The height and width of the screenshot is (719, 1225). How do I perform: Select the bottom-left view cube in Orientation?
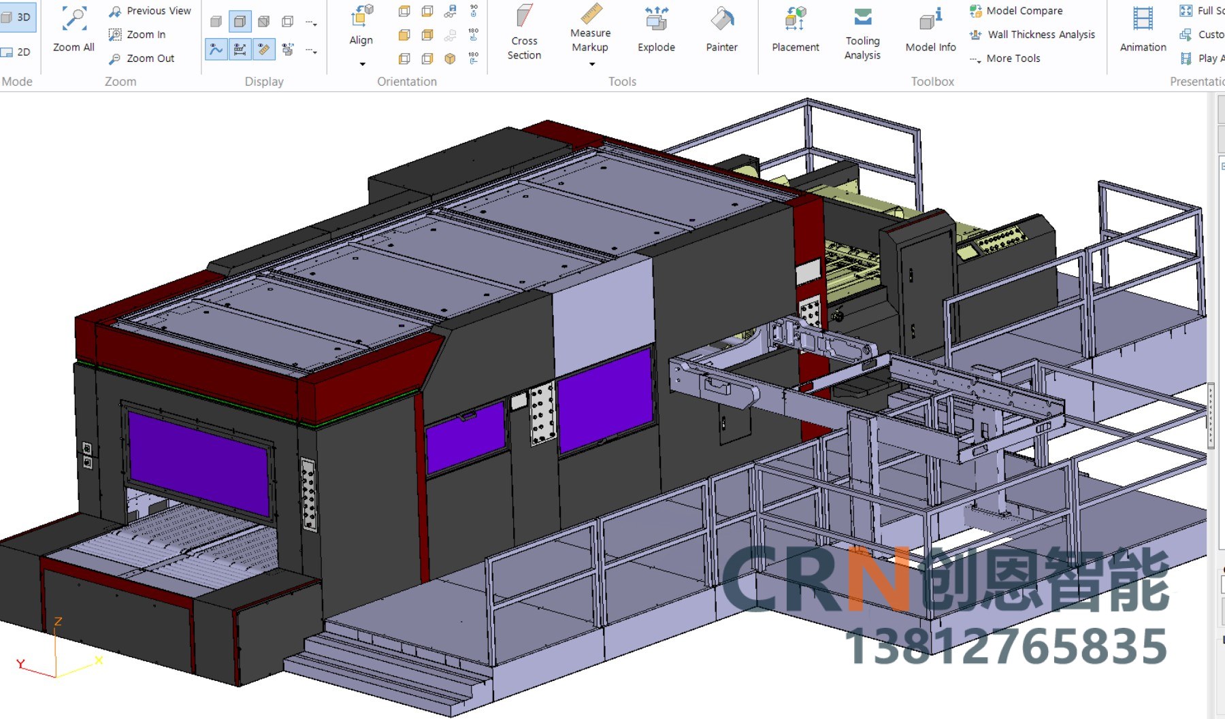tap(404, 58)
